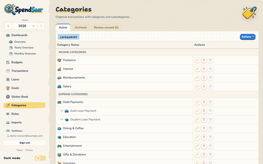The width and height of the screenshot is (263, 164).
Task: Edit the Debt Payments category
Action: [197, 102]
